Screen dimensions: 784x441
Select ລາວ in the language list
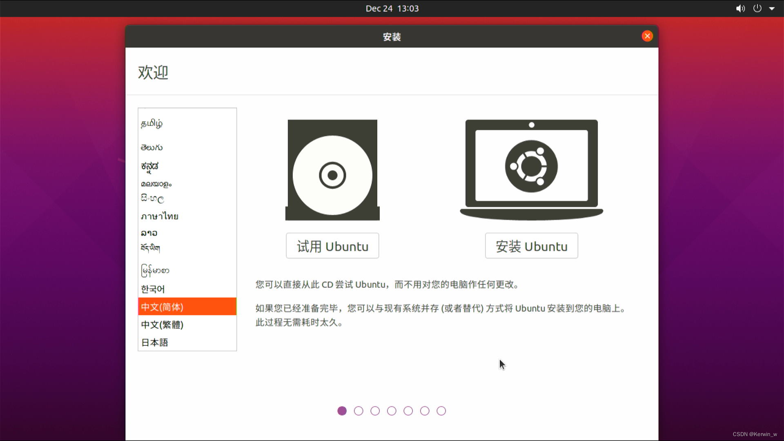187,233
